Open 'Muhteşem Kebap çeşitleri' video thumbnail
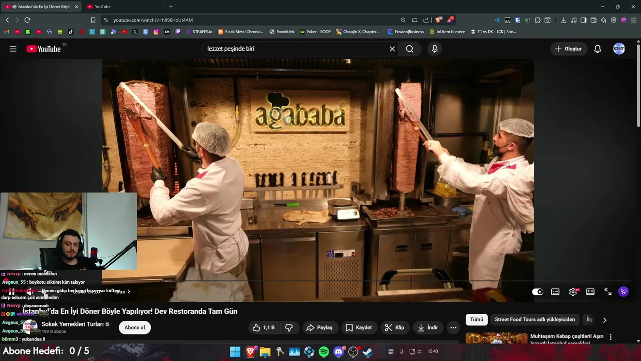This screenshot has height=361, width=641. click(x=496, y=338)
